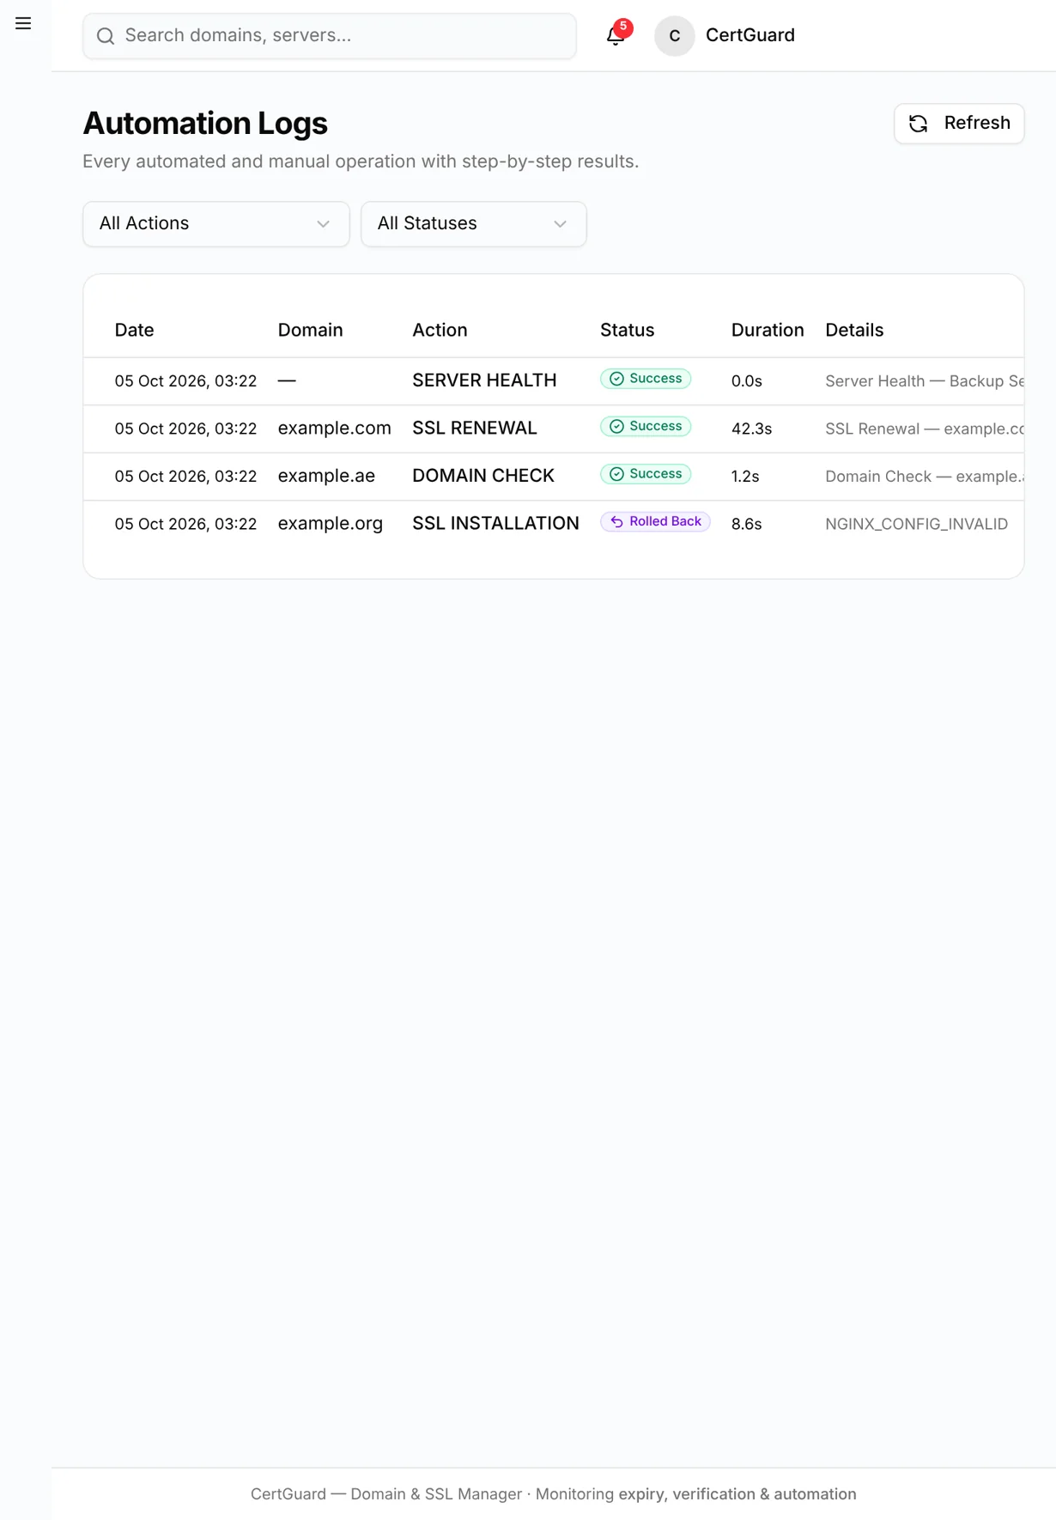Click the example.ae domain cell

[x=327, y=476]
